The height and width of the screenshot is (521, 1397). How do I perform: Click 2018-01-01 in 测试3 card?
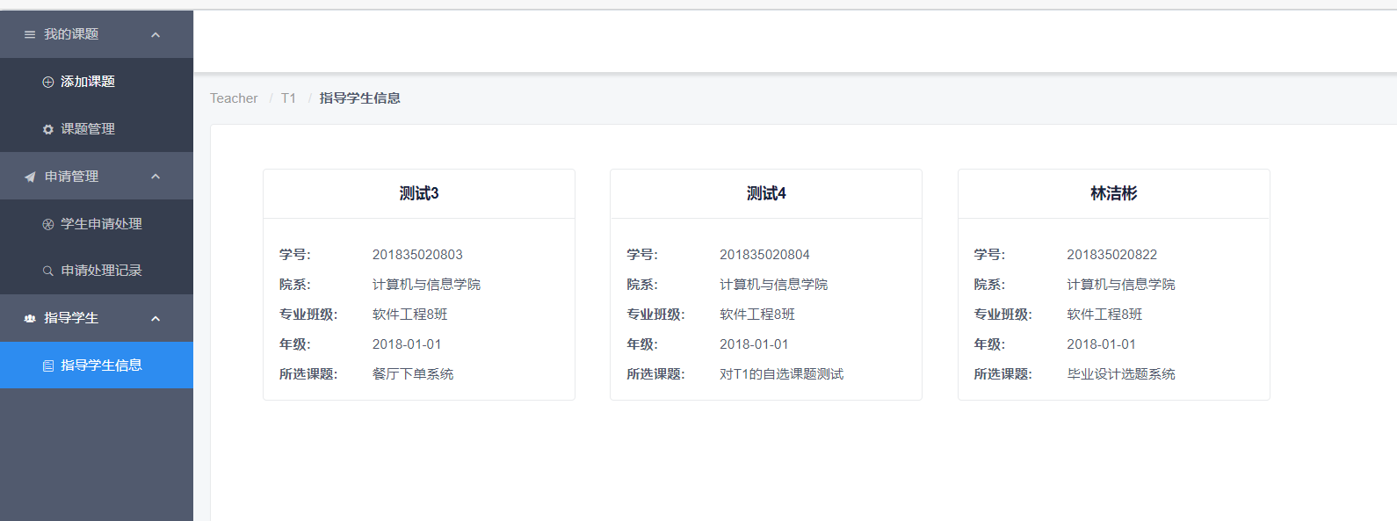[407, 344]
